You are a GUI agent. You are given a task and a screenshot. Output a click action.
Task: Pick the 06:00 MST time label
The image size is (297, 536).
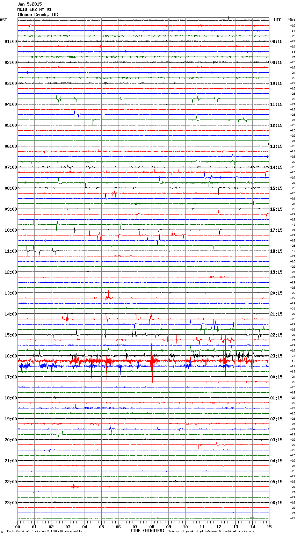11,146
